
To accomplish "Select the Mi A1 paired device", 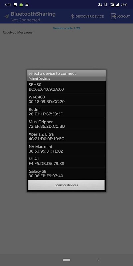I will (66, 161).
